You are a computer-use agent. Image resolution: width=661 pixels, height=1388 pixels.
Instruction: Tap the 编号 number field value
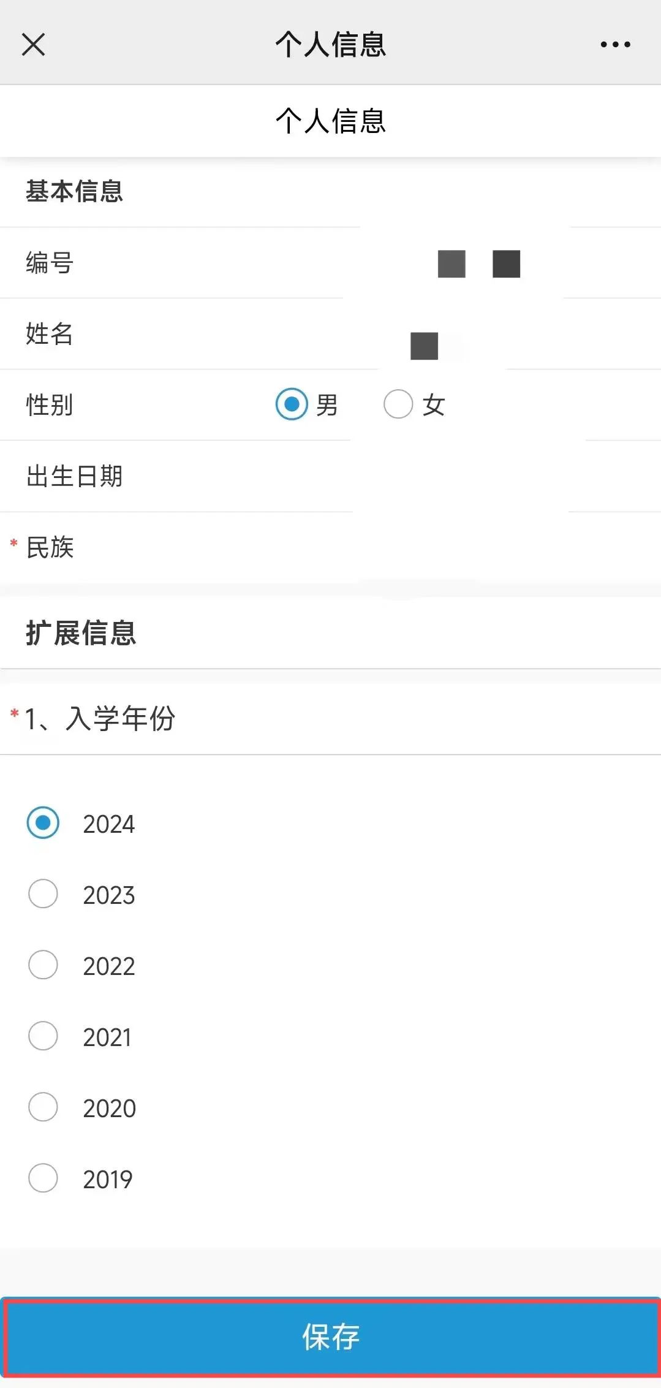click(478, 264)
